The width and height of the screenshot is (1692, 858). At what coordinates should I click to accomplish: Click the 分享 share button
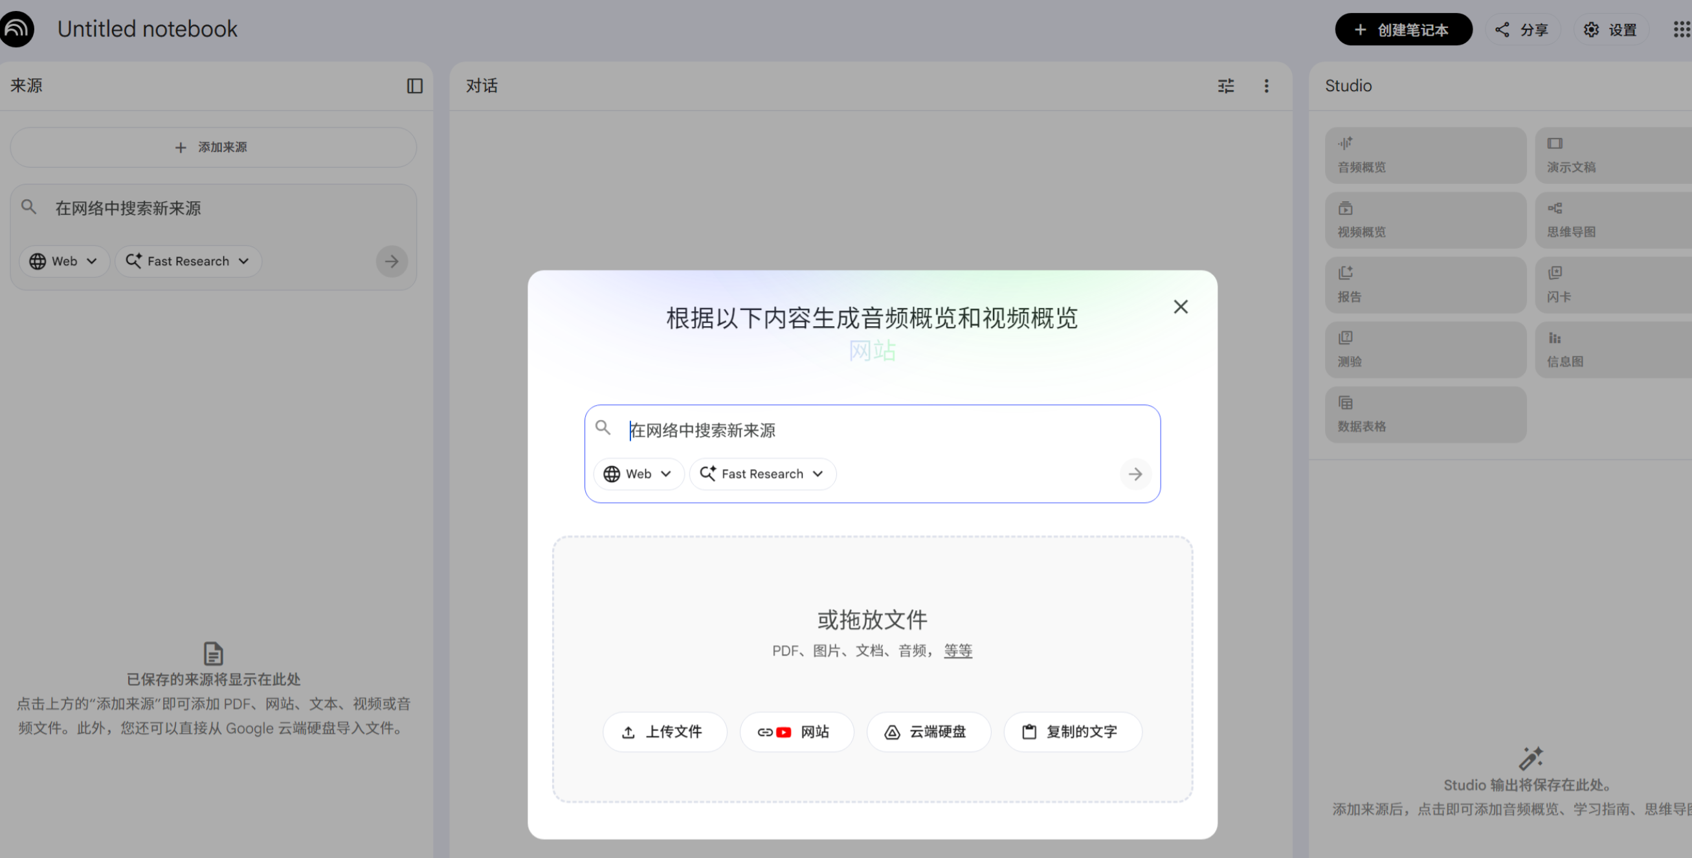click(x=1522, y=30)
